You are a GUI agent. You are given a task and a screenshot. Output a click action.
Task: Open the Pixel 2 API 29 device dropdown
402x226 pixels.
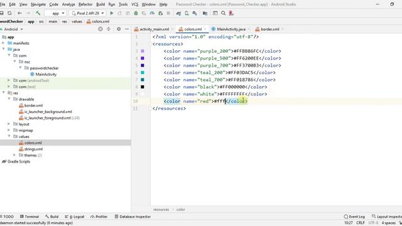click(87, 13)
